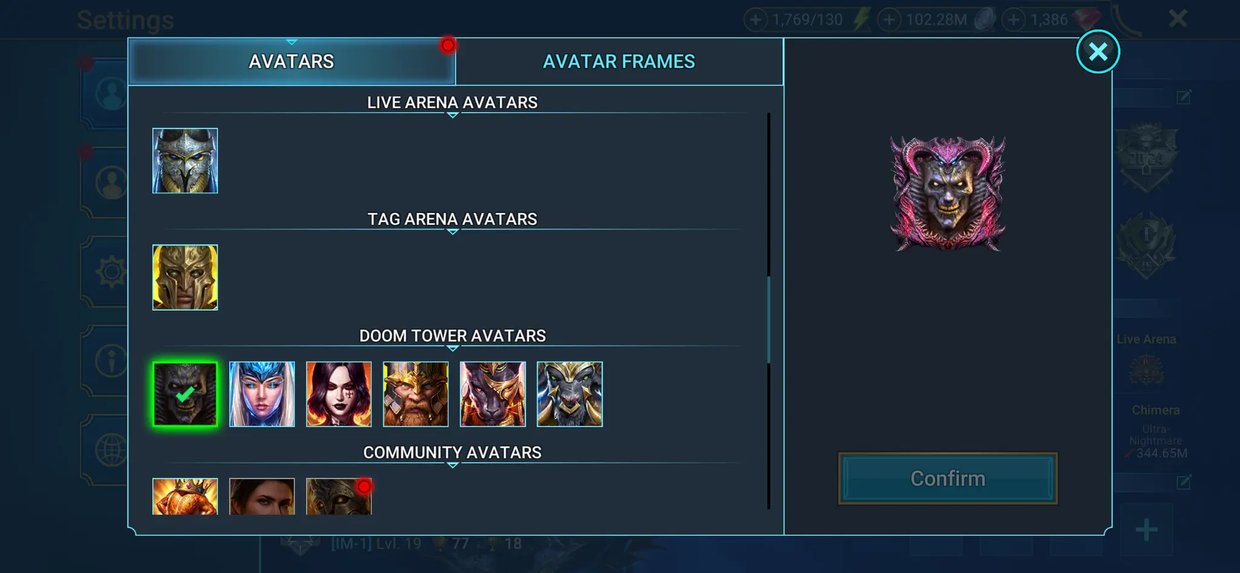
Task: Select the red-haired vampire woman avatar
Action: click(x=338, y=394)
